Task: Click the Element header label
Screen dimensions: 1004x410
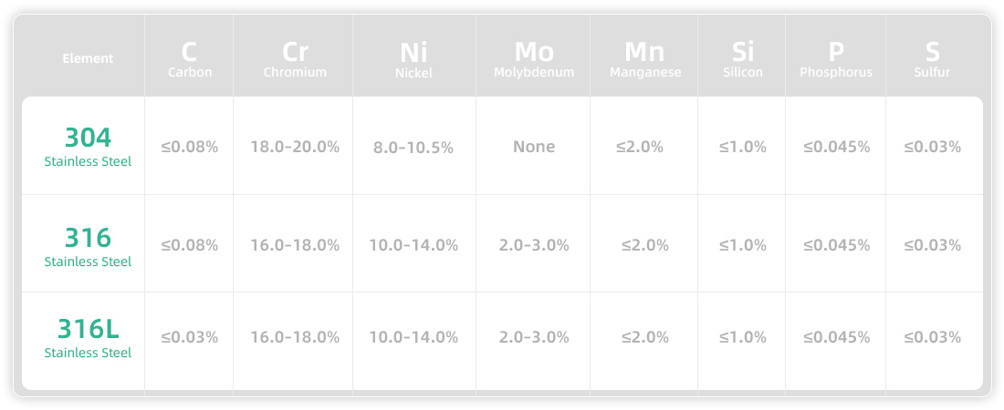Action: coord(88,58)
